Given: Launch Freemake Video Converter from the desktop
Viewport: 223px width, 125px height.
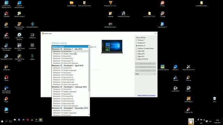Looking at the screenshot, I should coord(20,26).
